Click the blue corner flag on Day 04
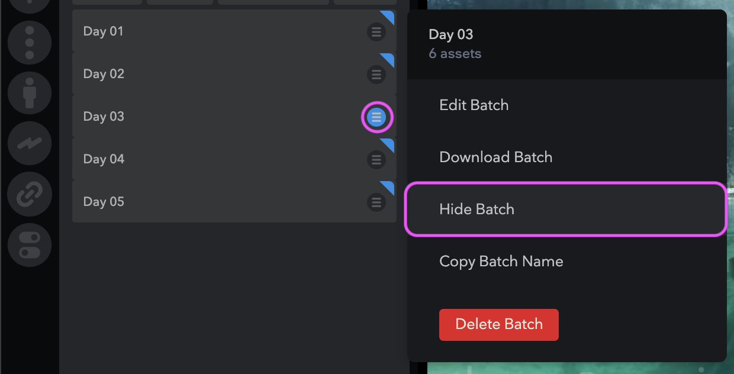 tap(389, 143)
